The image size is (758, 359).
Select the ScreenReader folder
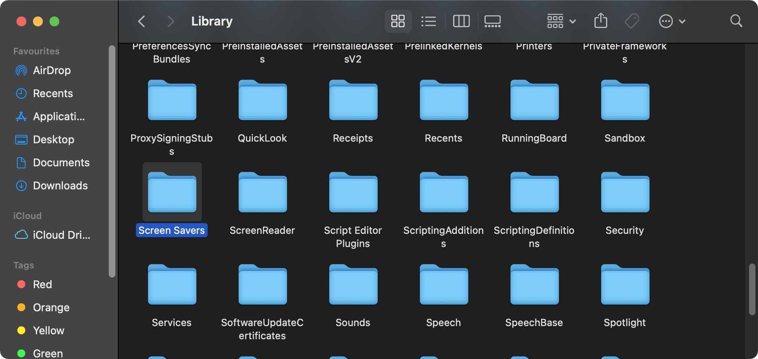(x=262, y=192)
